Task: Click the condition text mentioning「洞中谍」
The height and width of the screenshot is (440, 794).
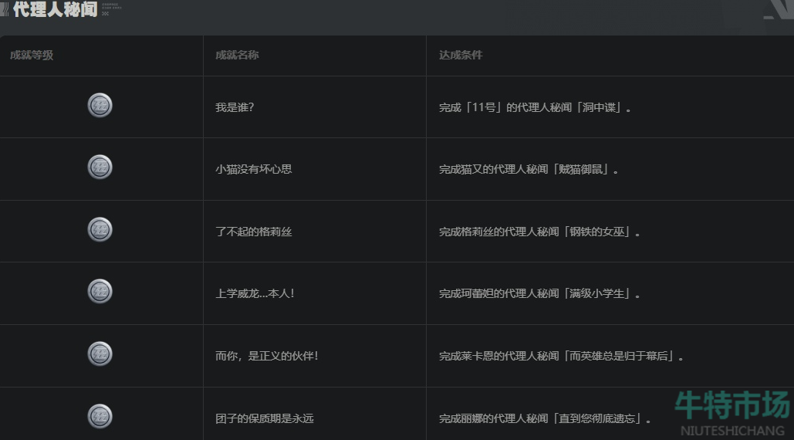Action: tap(535, 107)
